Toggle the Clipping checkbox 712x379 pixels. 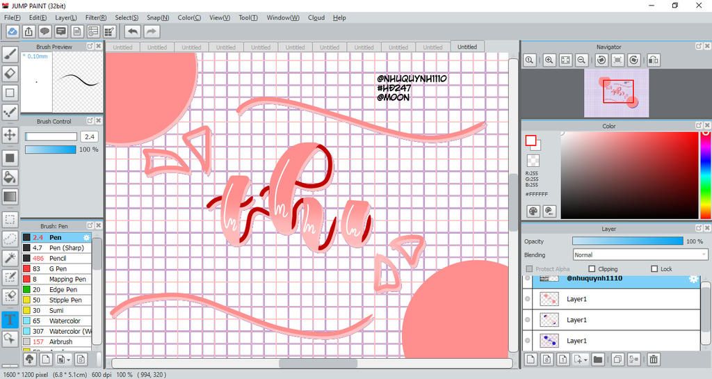(x=592, y=268)
